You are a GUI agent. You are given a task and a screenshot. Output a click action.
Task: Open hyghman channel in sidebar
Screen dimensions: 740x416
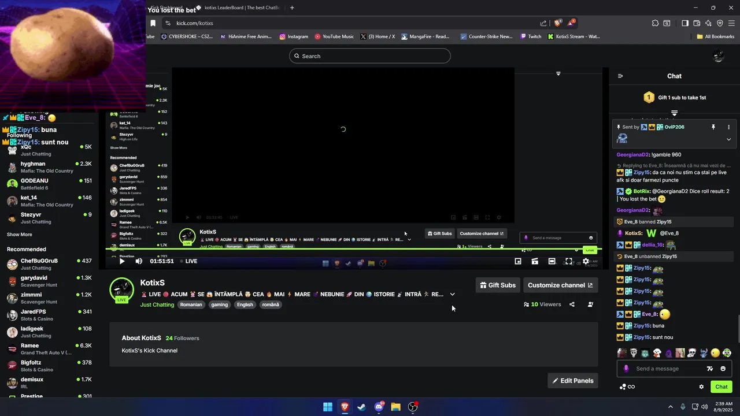tap(49, 167)
